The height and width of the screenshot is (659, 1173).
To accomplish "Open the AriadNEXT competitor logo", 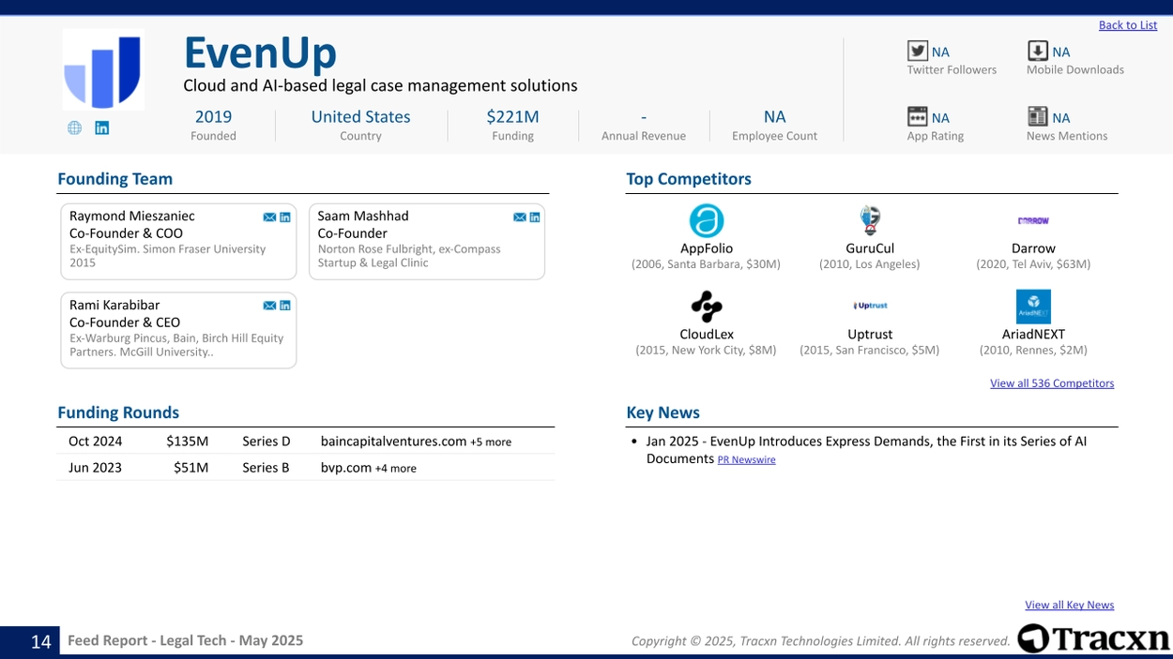I will [x=1033, y=307].
